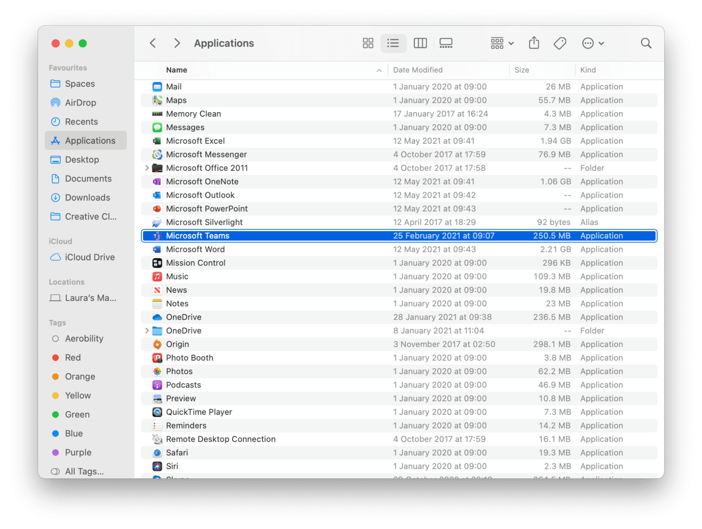Image resolution: width=702 pixels, height=529 pixels.
Task: Go back using the back arrow
Action: pyautogui.click(x=152, y=43)
